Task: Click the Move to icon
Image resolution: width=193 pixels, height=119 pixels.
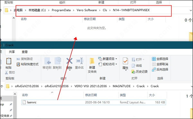Action: pos(48,61)
